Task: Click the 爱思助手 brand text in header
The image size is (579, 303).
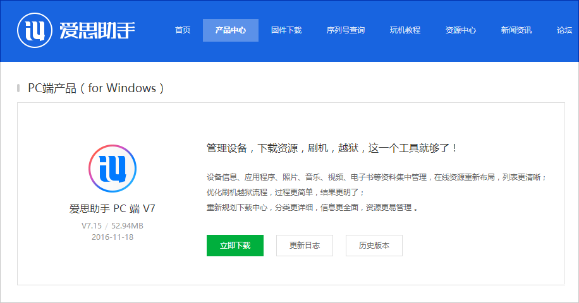Action: pos(97,30)
